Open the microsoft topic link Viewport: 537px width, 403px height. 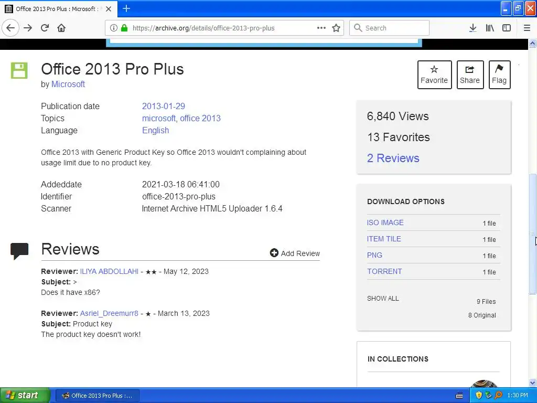click(158, 118)
